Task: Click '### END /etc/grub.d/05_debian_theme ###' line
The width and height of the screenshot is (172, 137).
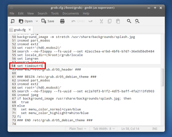Action: click(55, 120)
